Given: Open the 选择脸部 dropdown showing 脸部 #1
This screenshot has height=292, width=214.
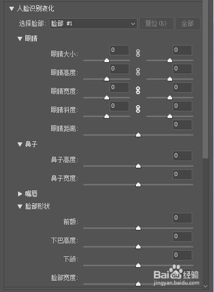Looking at the screenshot, I should click(x=93, y=24).
